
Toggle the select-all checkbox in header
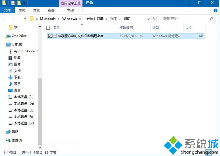click(48, 27)
